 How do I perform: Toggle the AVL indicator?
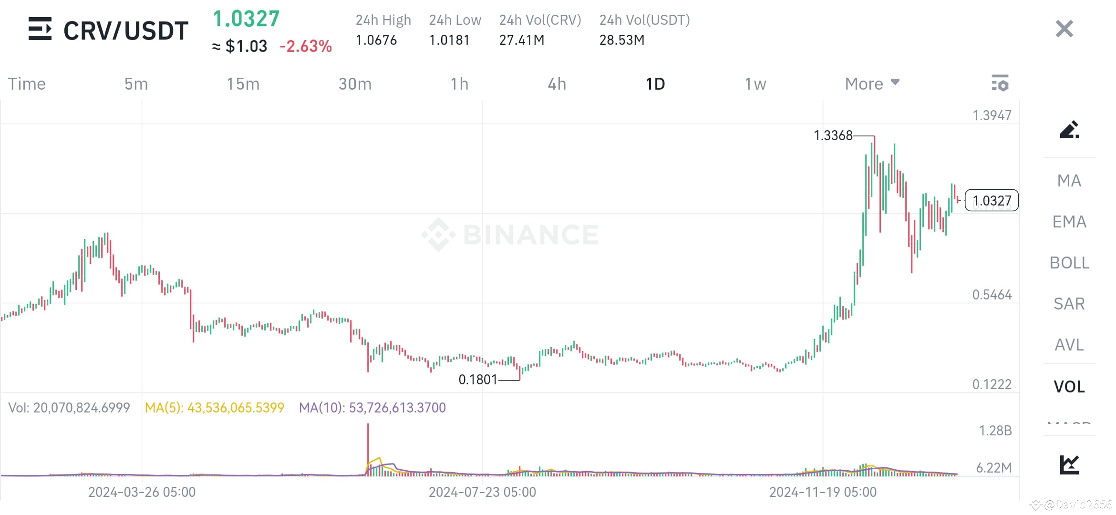(1069, 345)
